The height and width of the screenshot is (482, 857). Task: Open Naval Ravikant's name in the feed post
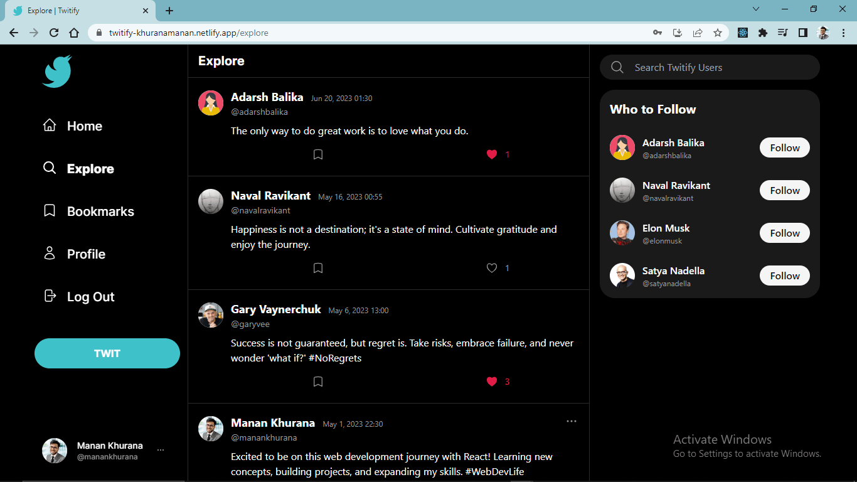point(271,196)
